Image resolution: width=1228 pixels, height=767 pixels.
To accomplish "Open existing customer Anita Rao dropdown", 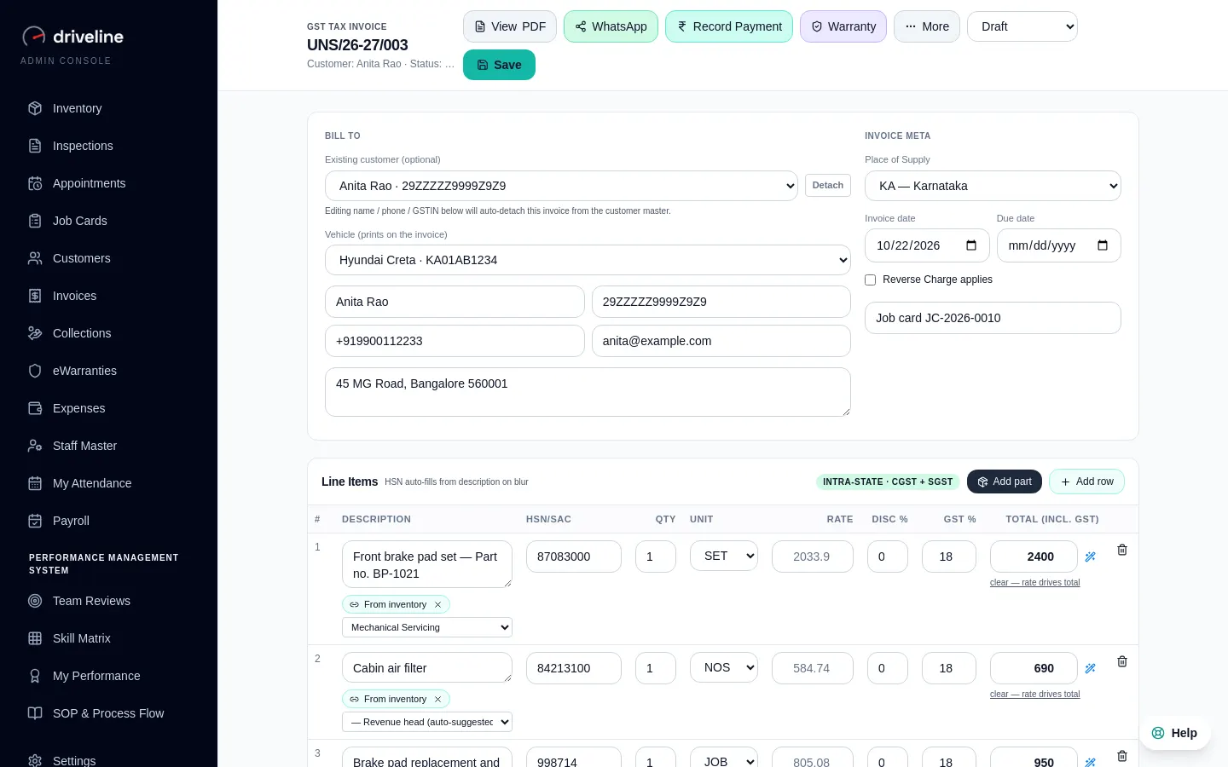I will point(561,186).
